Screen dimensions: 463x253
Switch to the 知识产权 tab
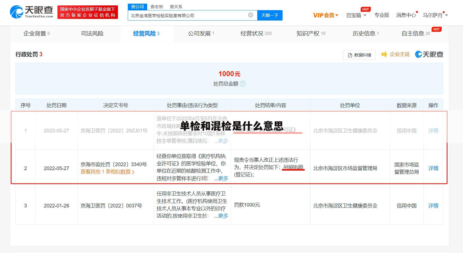tap(311, 33)
